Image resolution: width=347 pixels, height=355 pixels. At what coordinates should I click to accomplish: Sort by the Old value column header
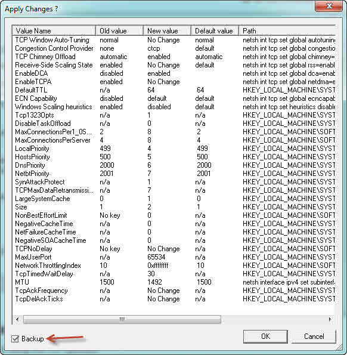[x=120, y=30]
